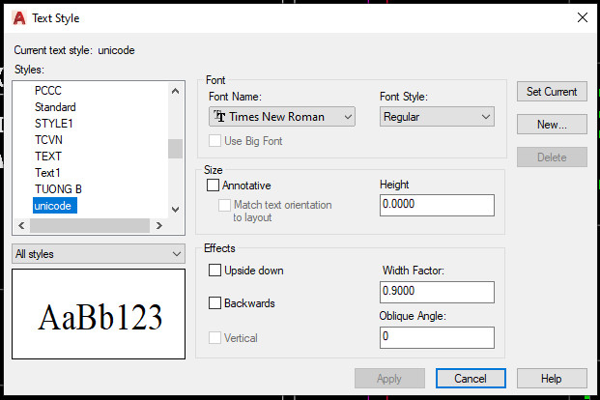Click the AutoCAD logo icon in title bar

pos(20,17)
